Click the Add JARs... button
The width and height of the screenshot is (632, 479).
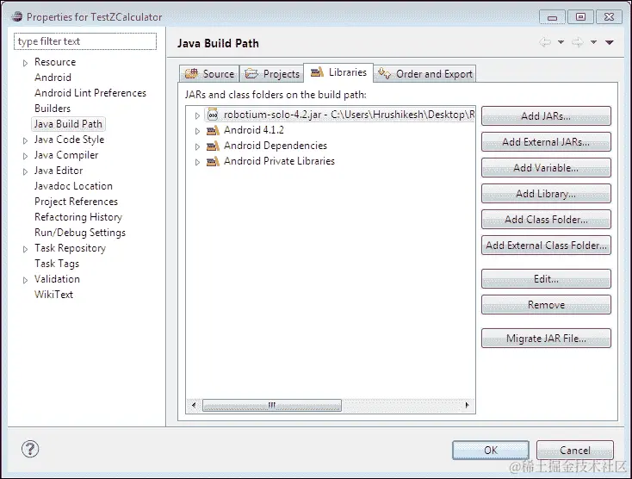click(x=546, y=116)
